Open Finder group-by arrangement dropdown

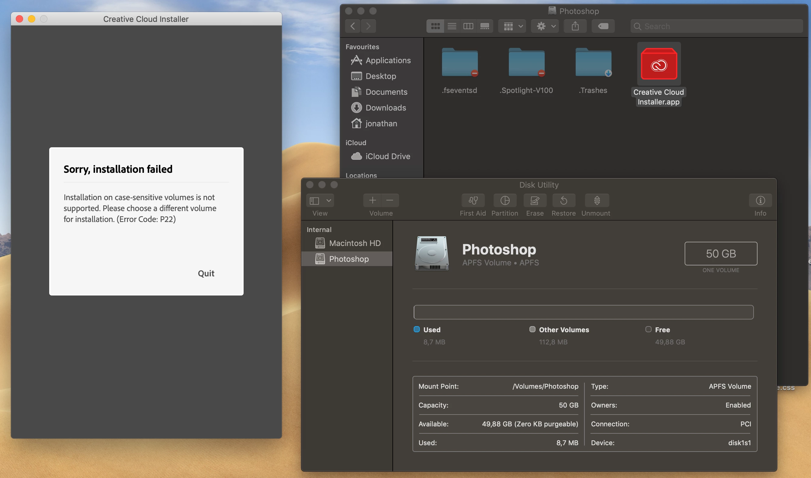[x=512, y=26]
